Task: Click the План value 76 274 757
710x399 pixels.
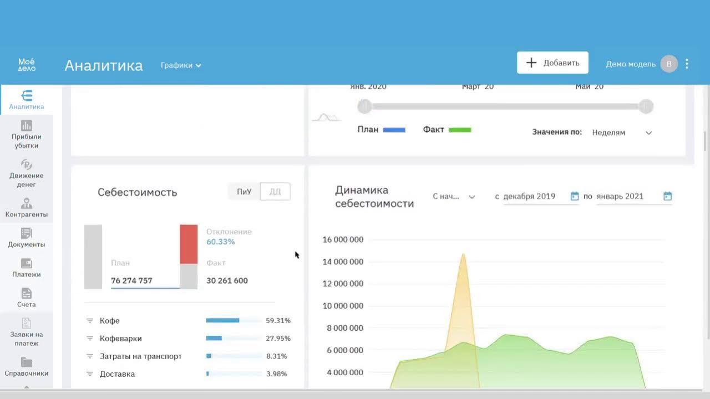Action: 131,280
